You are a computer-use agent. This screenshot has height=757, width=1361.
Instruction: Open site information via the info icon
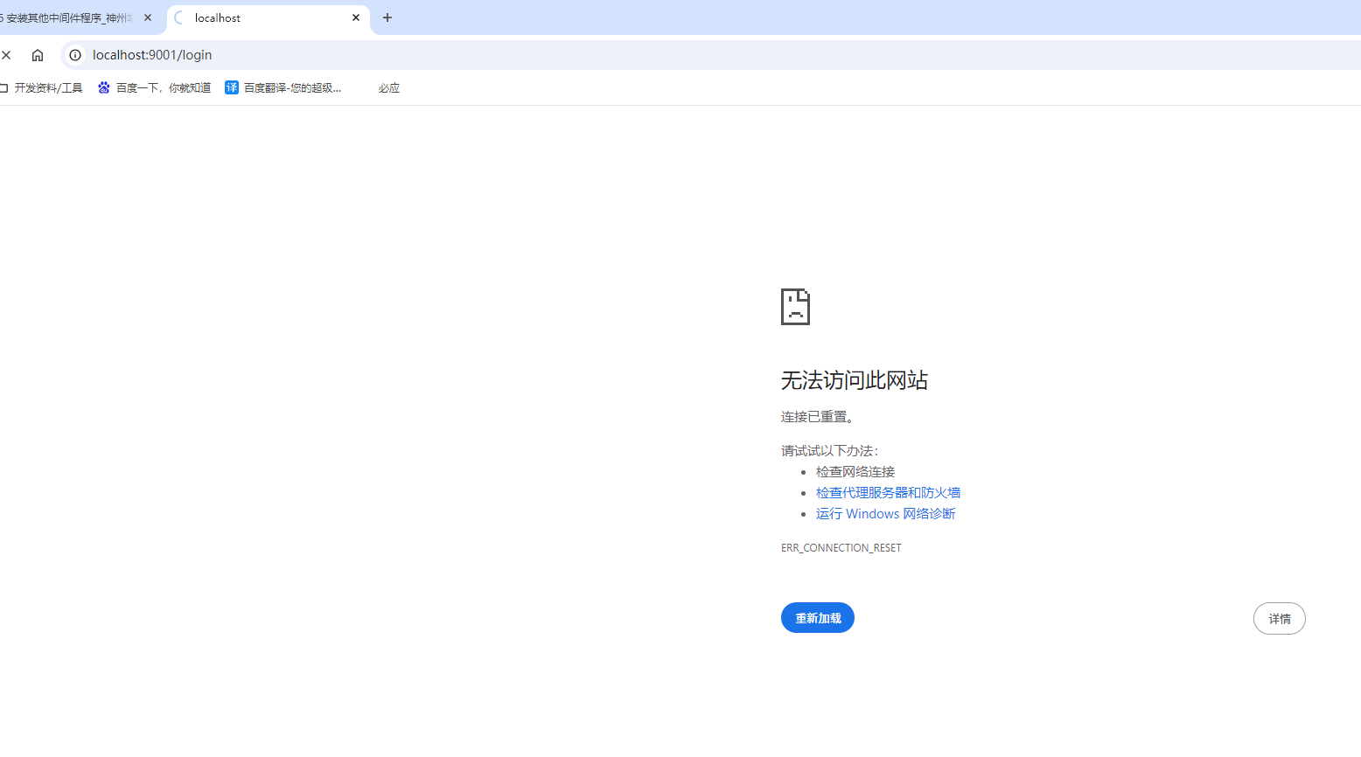point(74,54)
